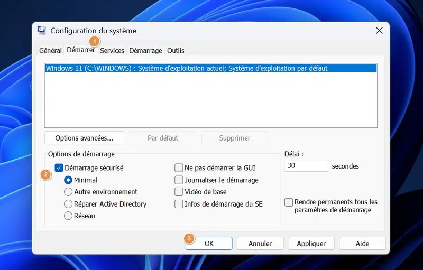Select the Démarrer tab
The height and width of the screenshot is (270, 423).
click(81, 50)
